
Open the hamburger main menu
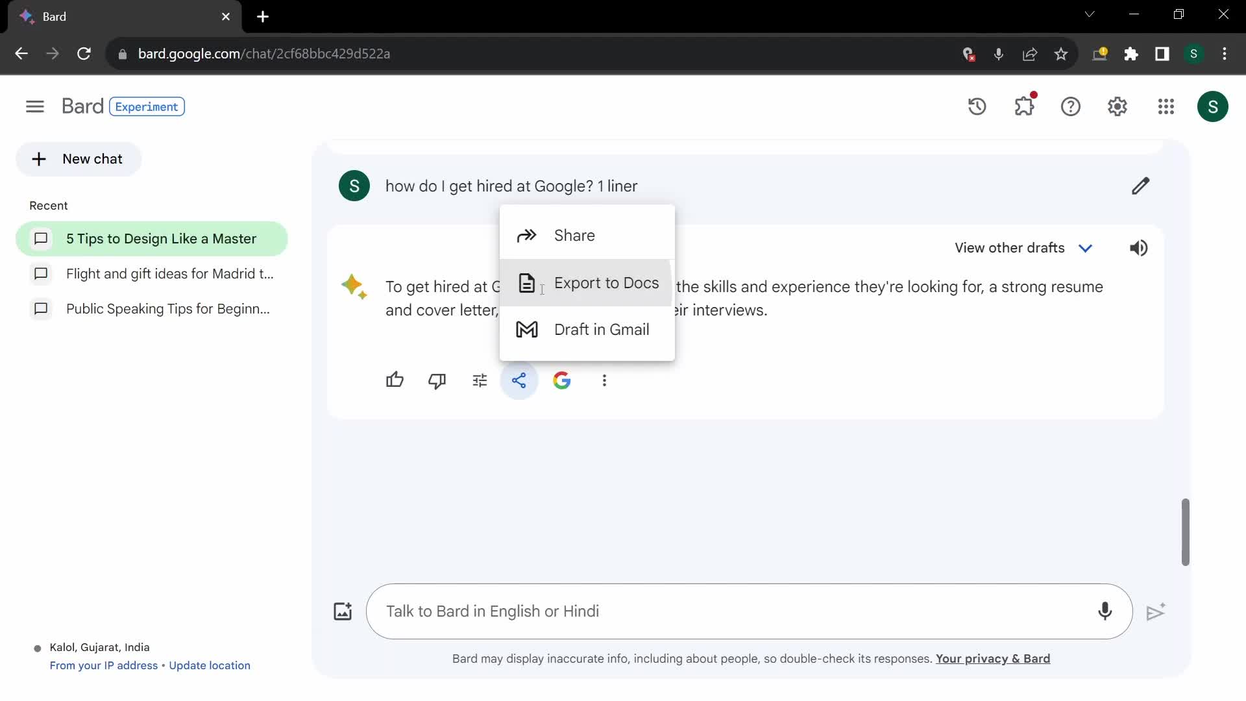click(x=35, y=106)
